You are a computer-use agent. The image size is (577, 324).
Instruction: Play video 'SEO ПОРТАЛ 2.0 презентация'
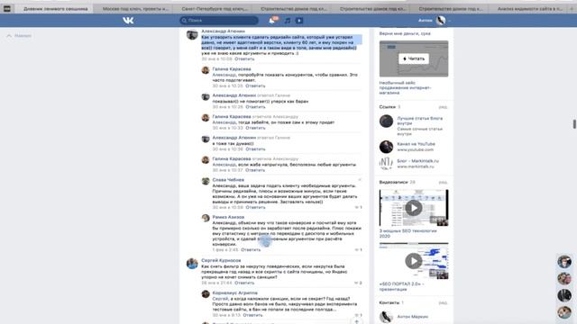pyautogui.click(x=414, y=261)
